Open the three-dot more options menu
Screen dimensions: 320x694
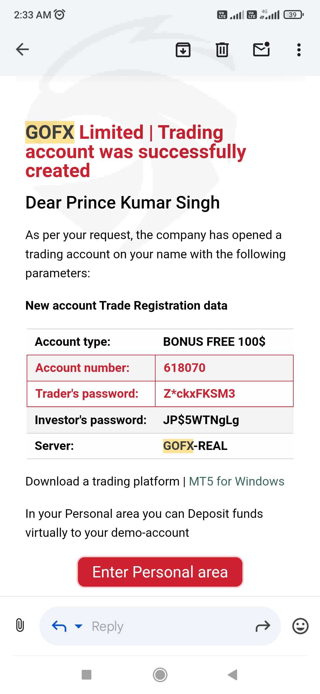coord(299,50)
